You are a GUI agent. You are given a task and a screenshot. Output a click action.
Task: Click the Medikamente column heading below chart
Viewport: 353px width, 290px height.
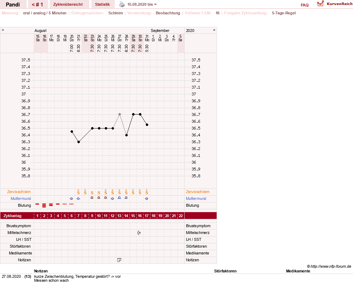tap(298, 271)
